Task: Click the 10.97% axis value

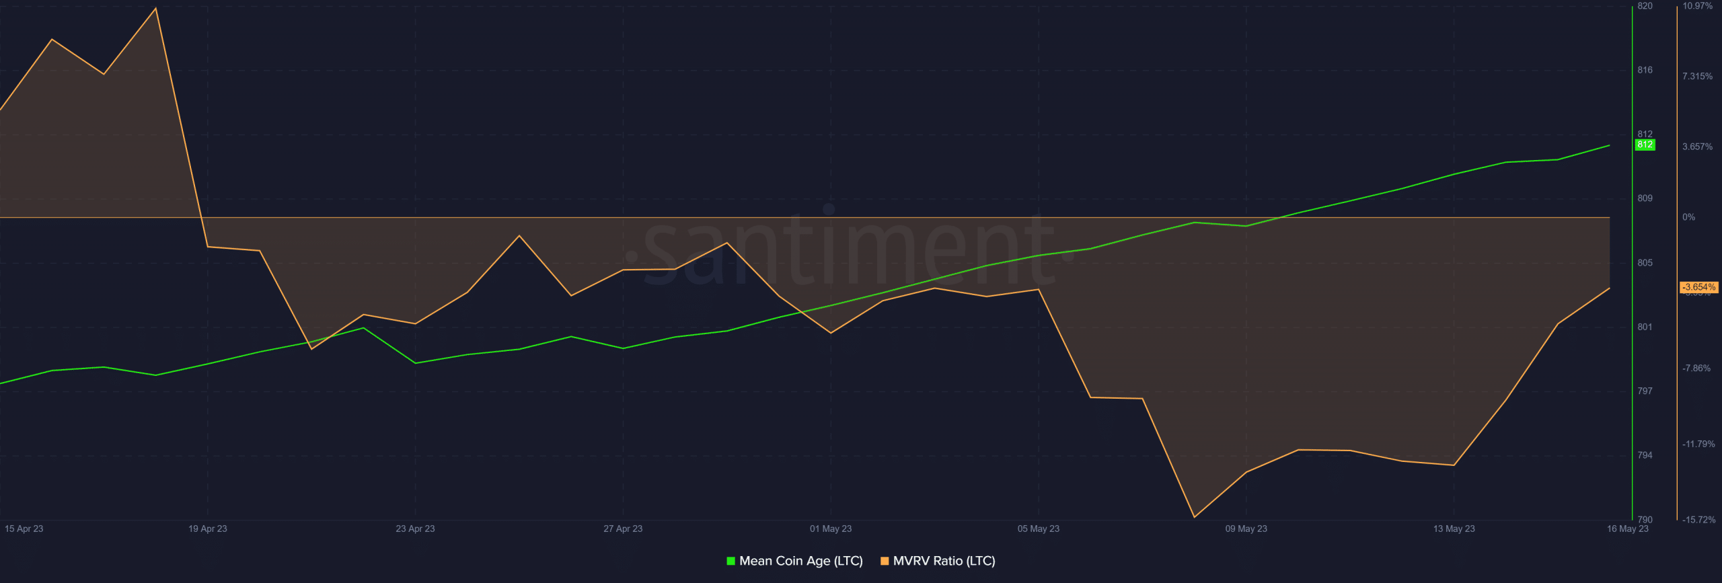Action: [x=1697, y=6]
